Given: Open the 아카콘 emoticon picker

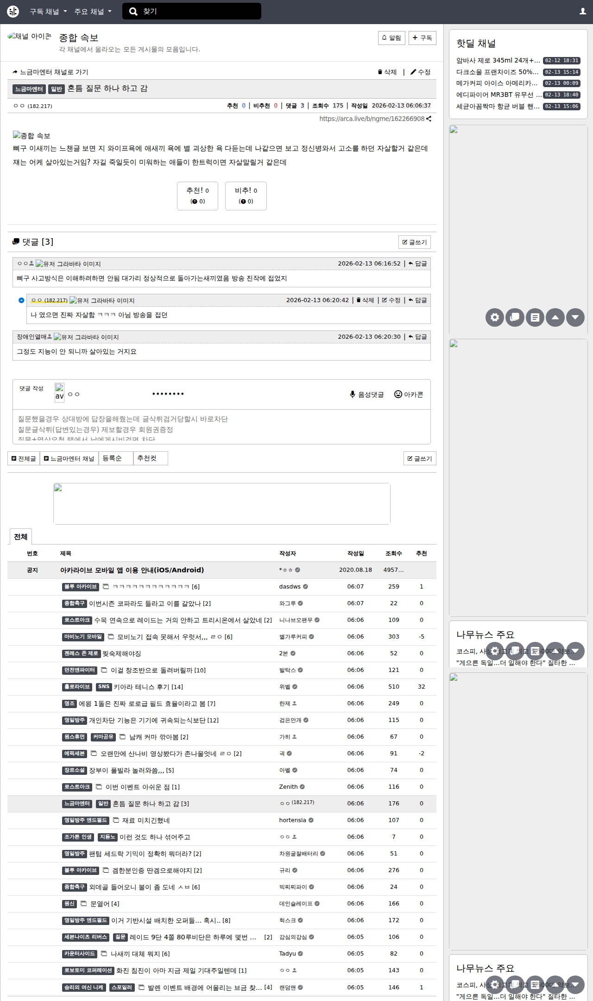Looking at the screenshot, I should pos(409,394).
